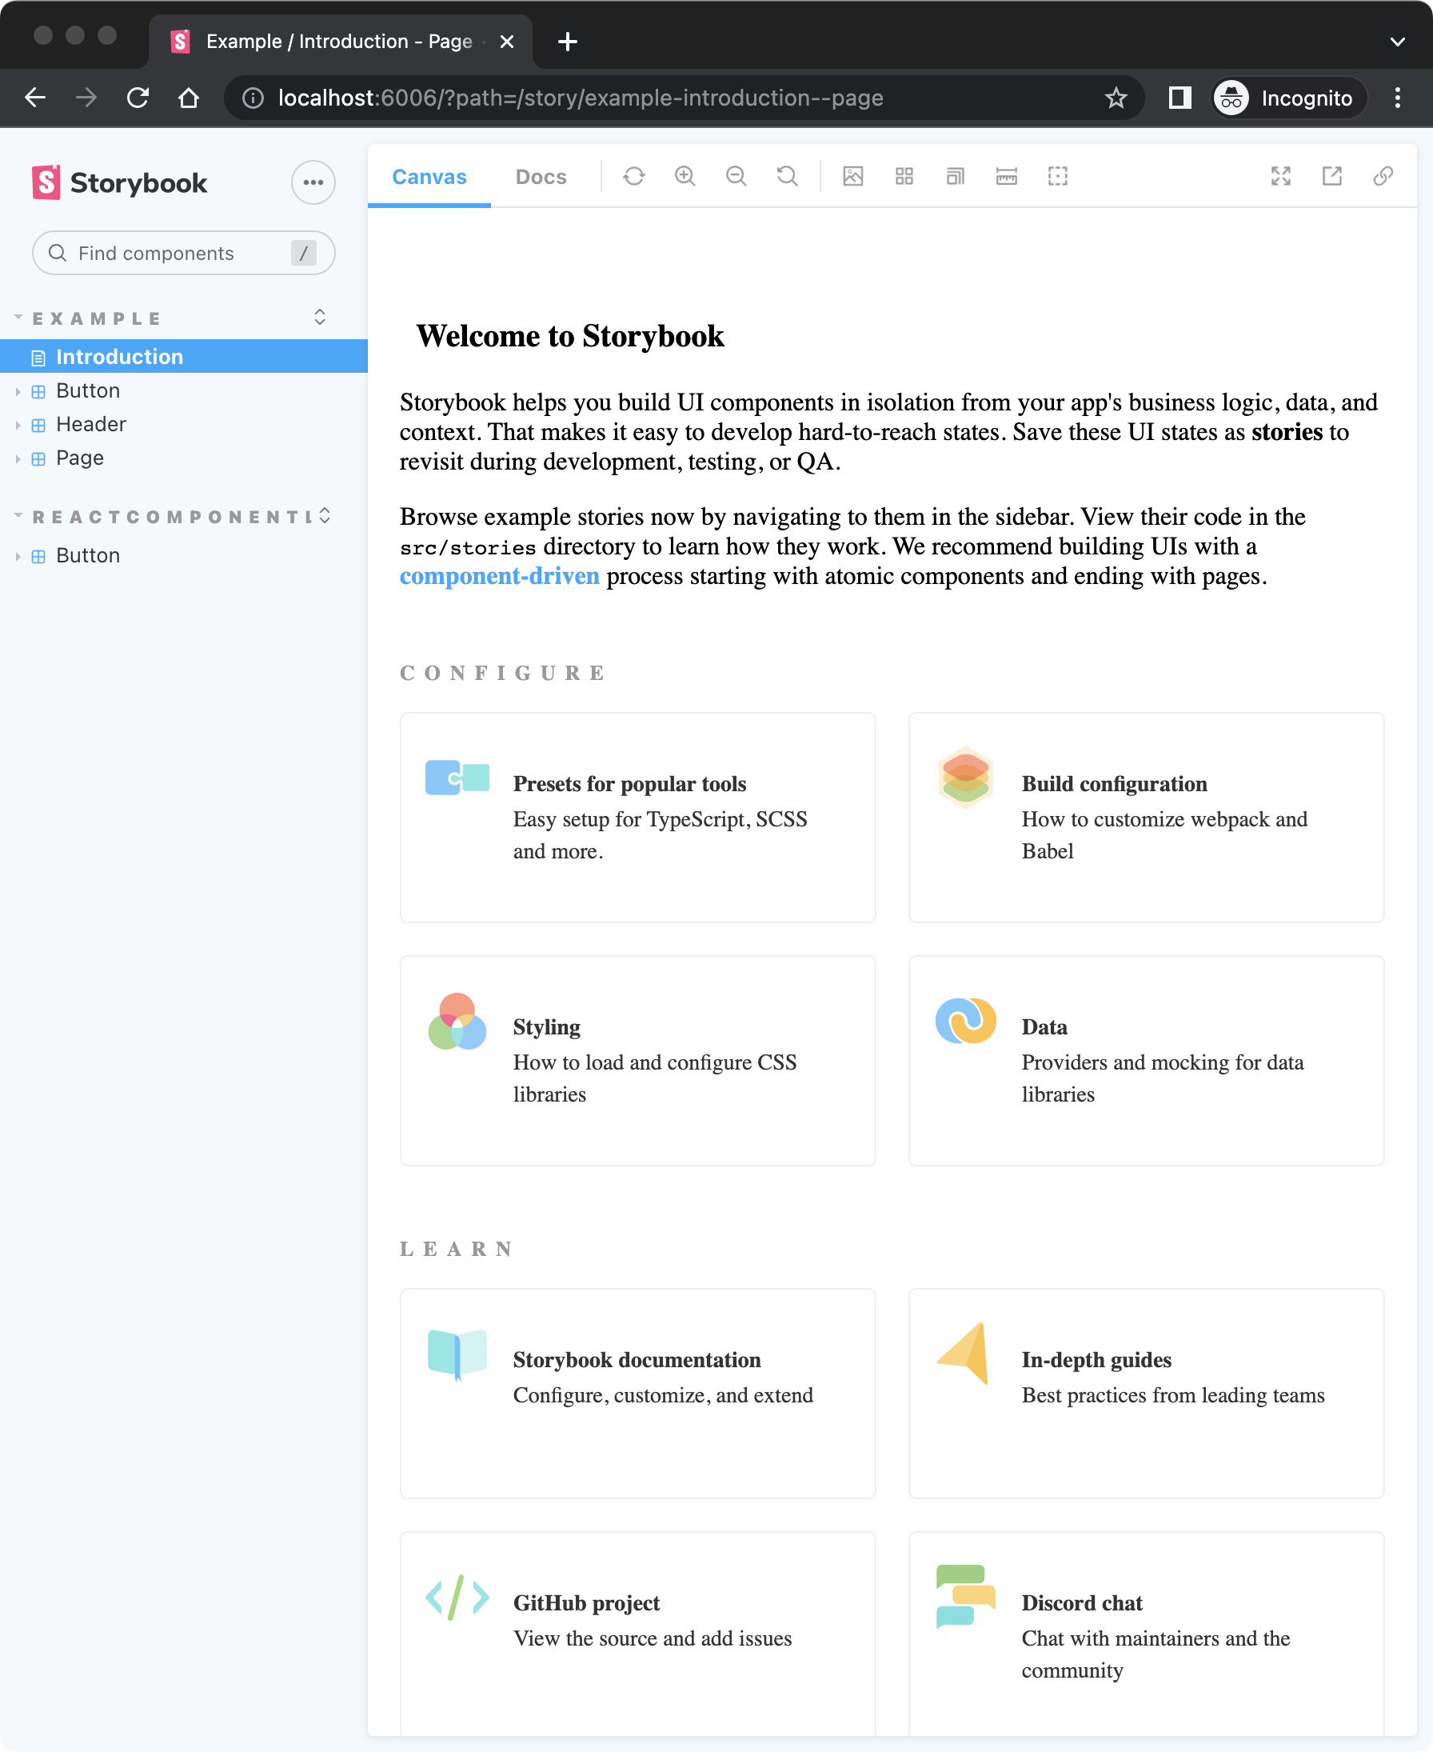
Task: Open the GitHub project card
Action: [637, 1634]
